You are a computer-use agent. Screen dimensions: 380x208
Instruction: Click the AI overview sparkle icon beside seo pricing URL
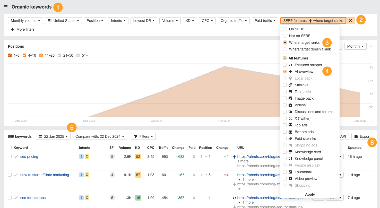[x=235, y=156]
